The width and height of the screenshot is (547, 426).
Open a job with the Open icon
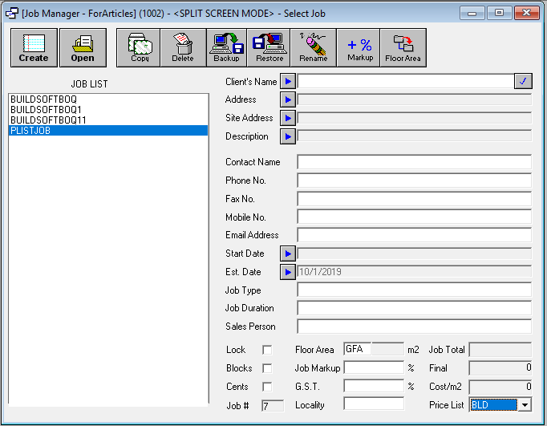coord(83,48)
